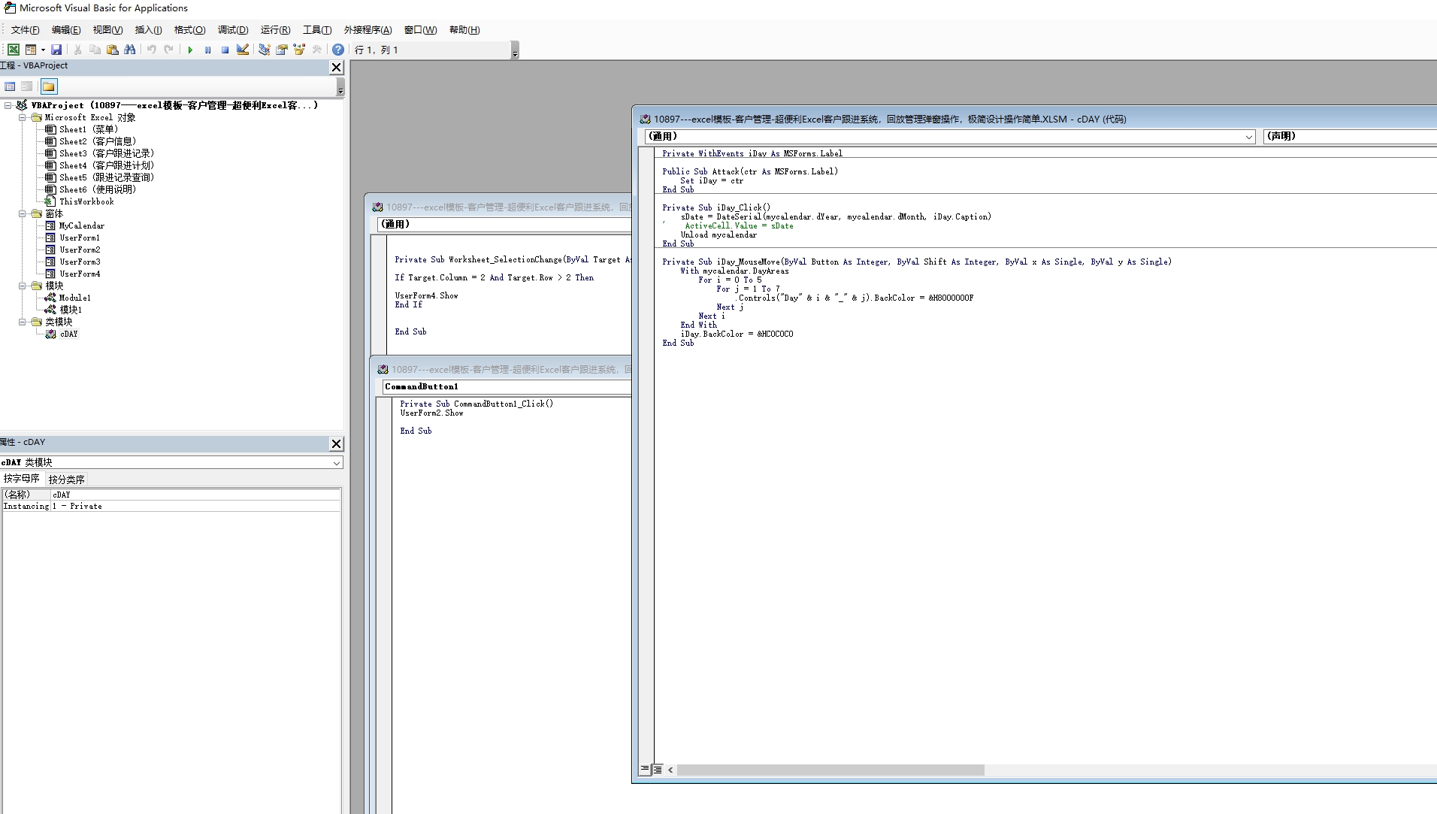
Task: Click the Insert UserForm toolbar icon
Action: [31, 50]
